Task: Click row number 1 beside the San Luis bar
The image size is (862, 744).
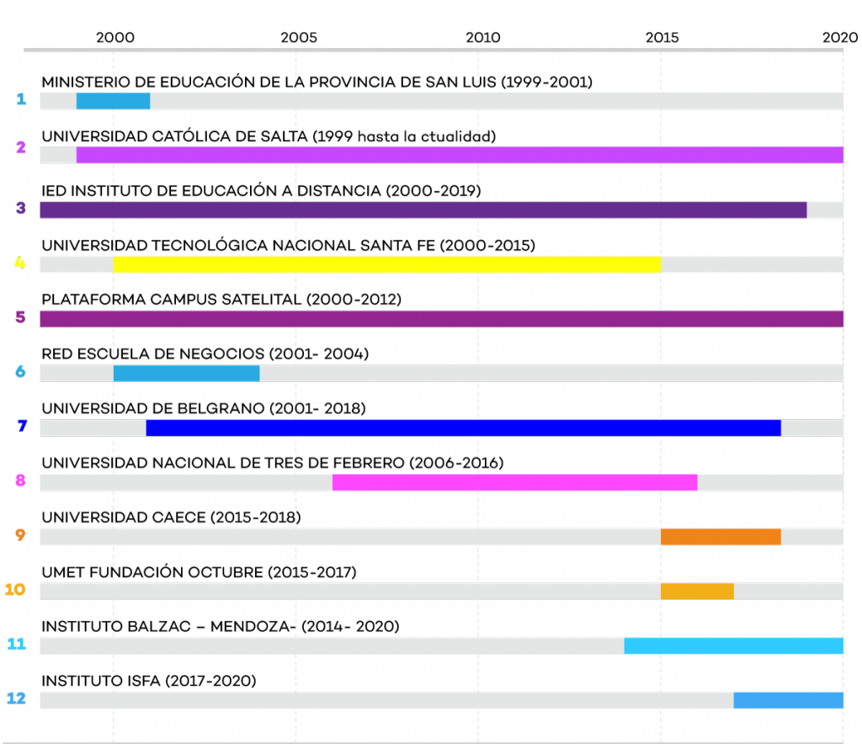Action: tap(21, 99)
